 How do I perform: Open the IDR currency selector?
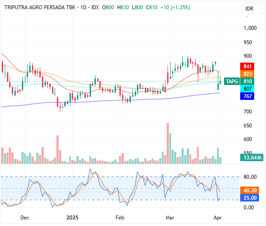tap(252, 8)
